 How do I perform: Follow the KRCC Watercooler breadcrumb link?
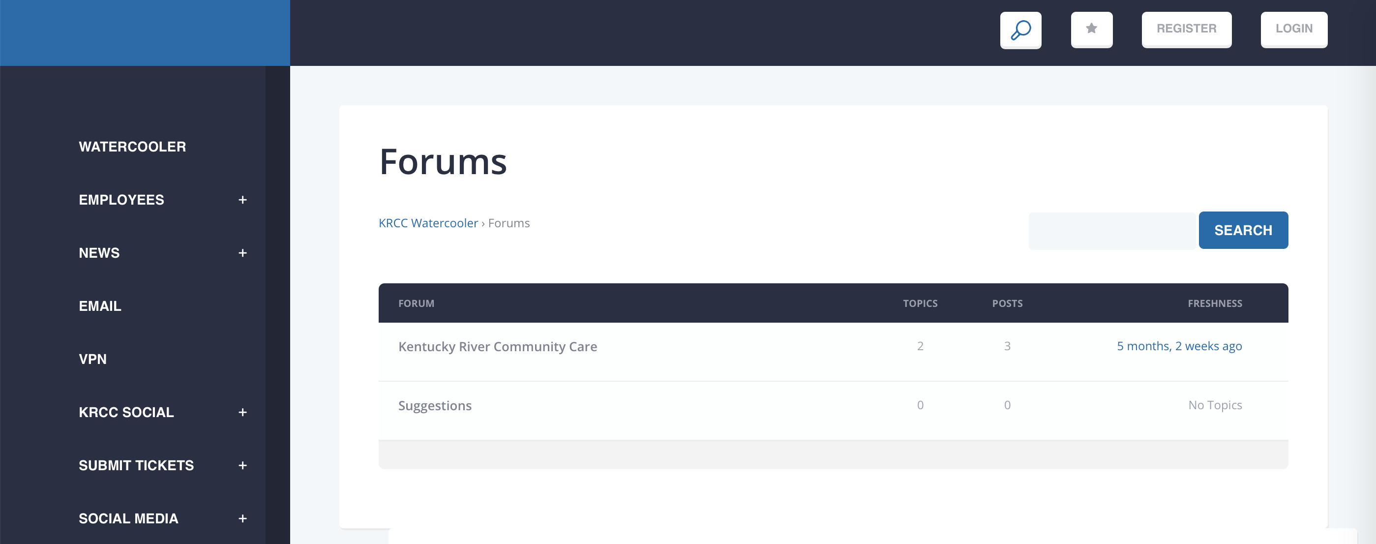click(428, 223)
